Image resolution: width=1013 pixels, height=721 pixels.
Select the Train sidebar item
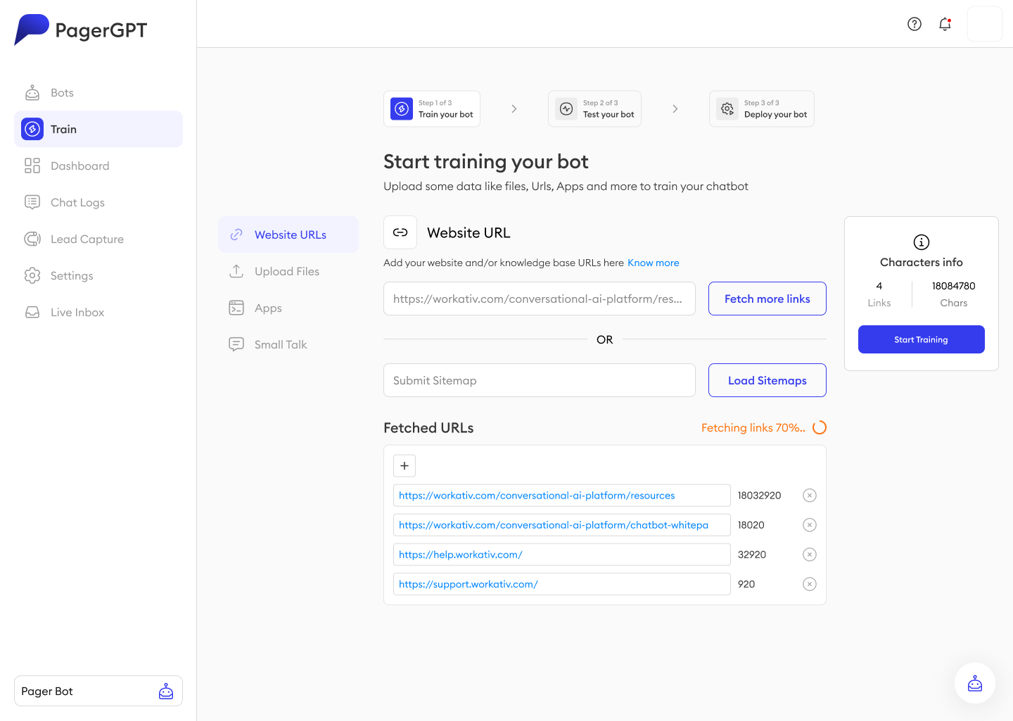tap(98, 129)
